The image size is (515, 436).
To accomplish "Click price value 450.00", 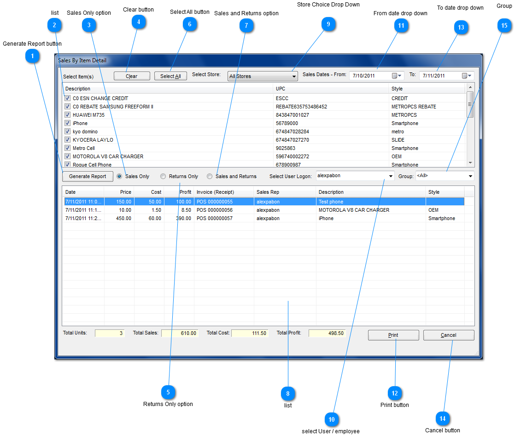I will click(x=123, y=218).
